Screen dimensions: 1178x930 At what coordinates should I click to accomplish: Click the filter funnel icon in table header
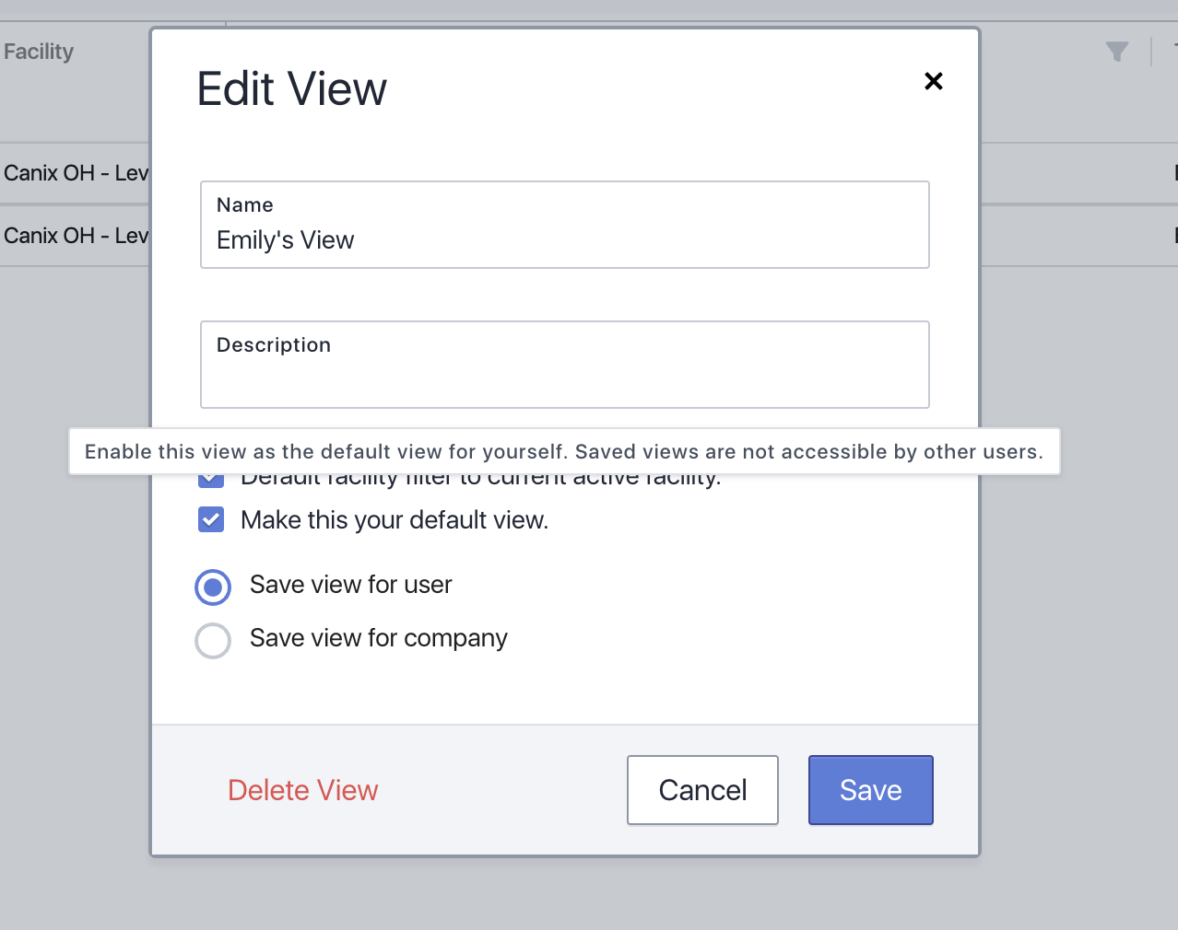1116,52
